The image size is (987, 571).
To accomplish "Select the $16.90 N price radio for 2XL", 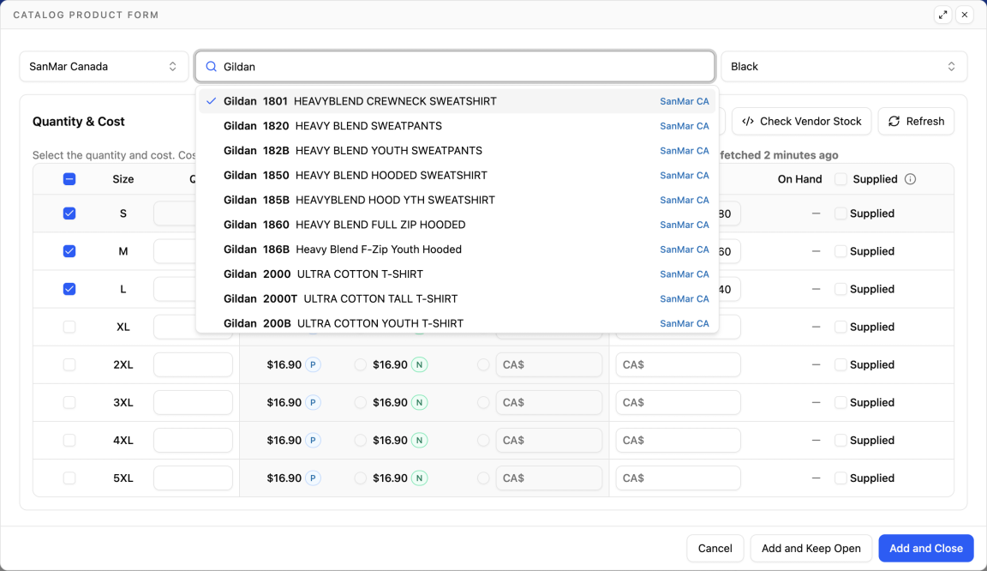I will click(360, 364).
